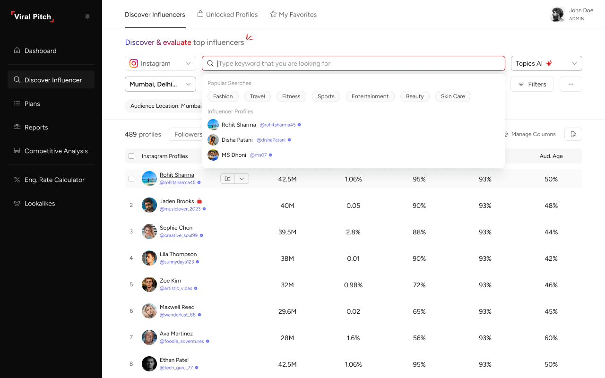Open the My Favorites tab

click(x=293, y=15)
